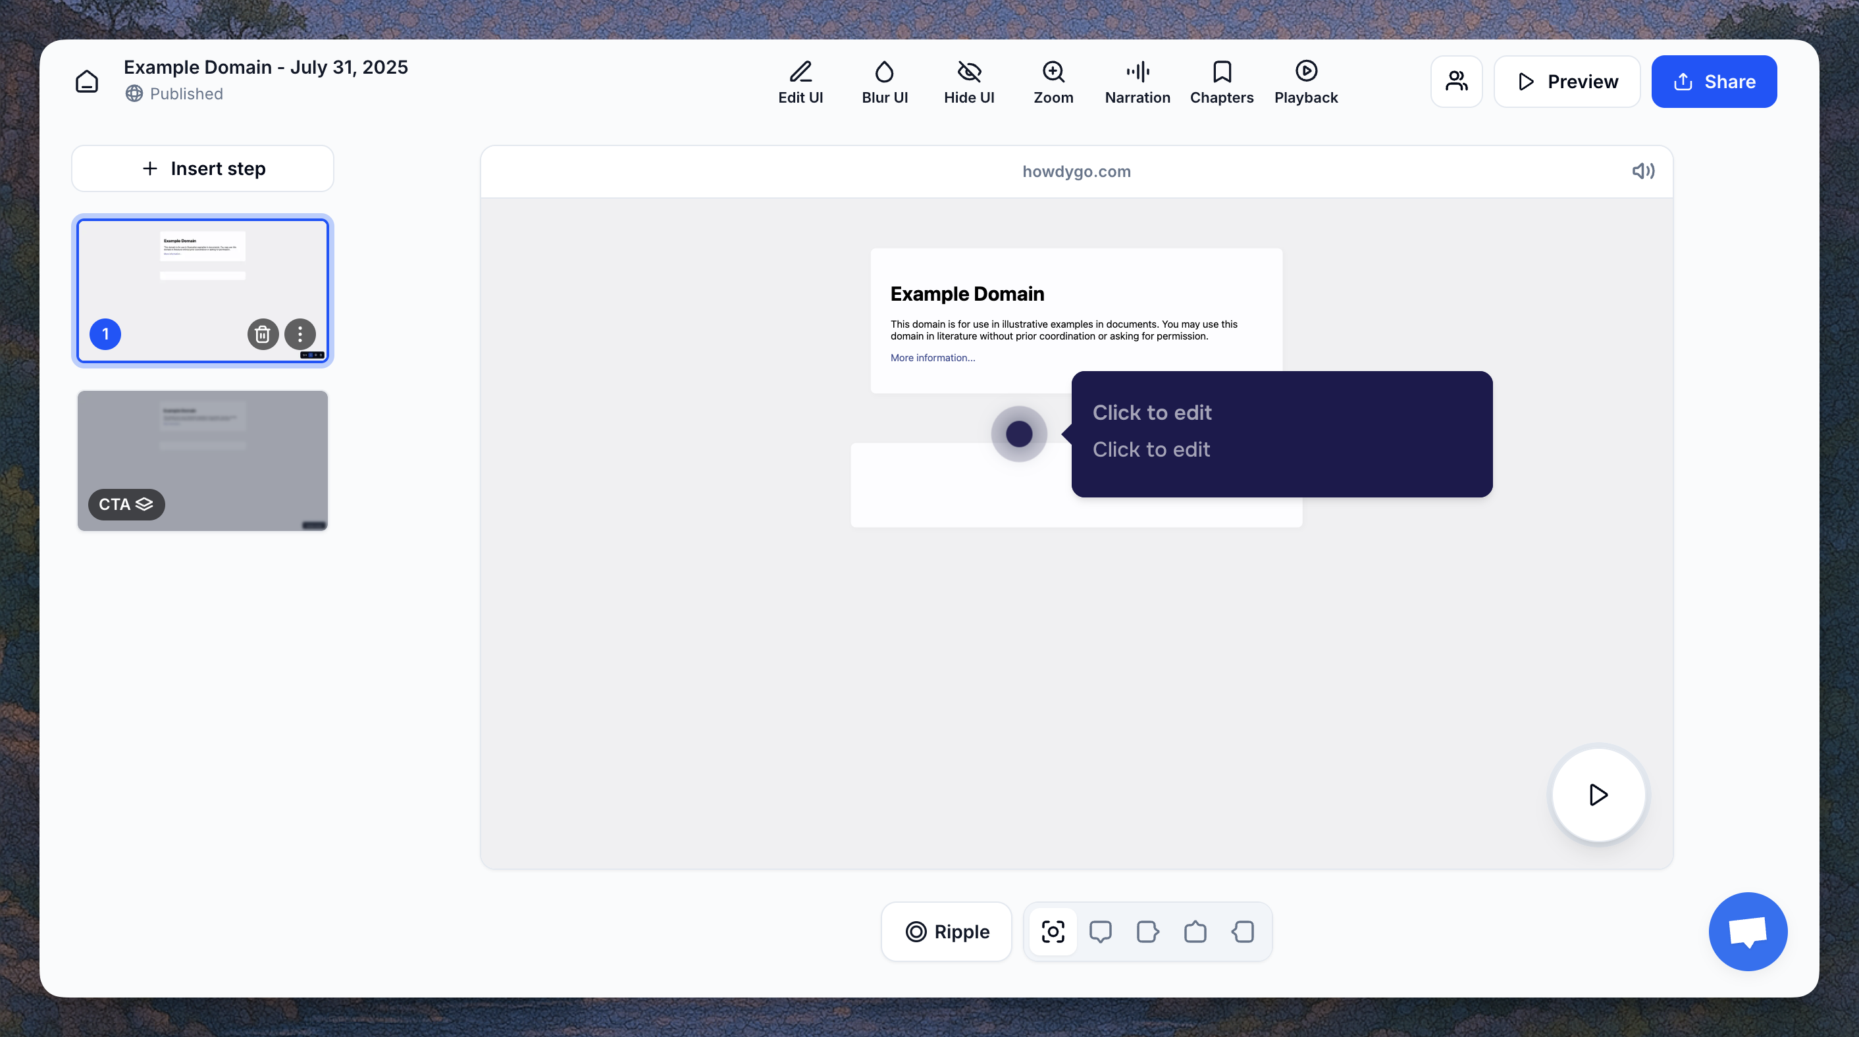1859x1037 pixels.
Task: Click the Preview button
Action: (1567, 82)
